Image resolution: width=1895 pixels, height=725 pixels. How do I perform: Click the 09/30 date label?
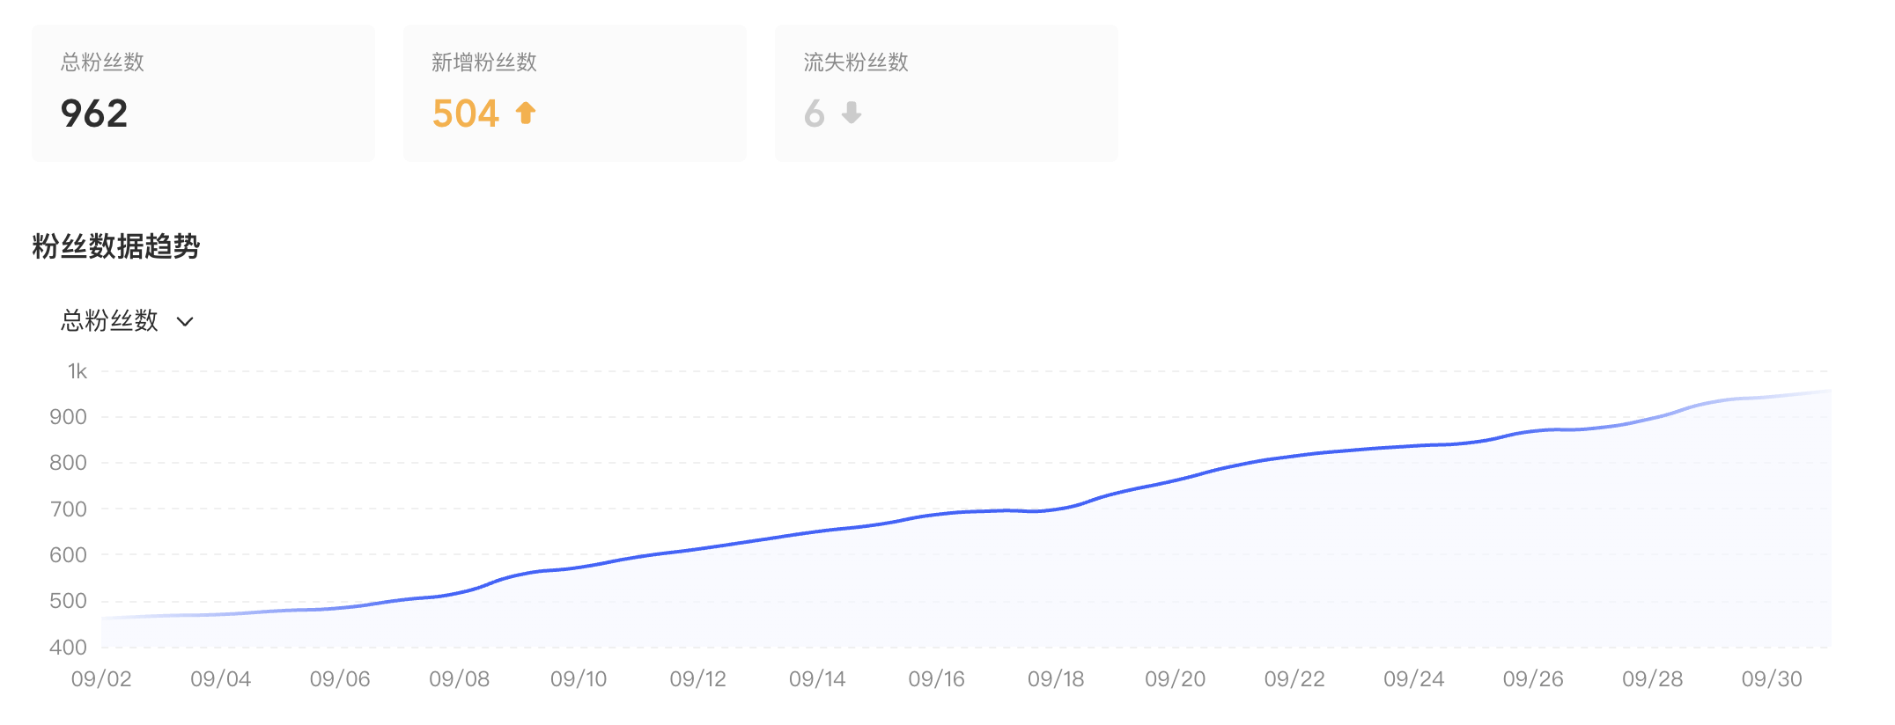click(1772, 679)
